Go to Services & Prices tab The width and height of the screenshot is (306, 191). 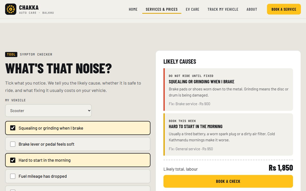(x=162, y=9)
